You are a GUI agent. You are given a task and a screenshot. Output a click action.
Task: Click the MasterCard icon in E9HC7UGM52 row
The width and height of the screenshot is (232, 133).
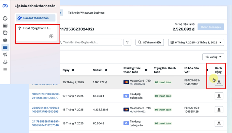pos(126,82)
